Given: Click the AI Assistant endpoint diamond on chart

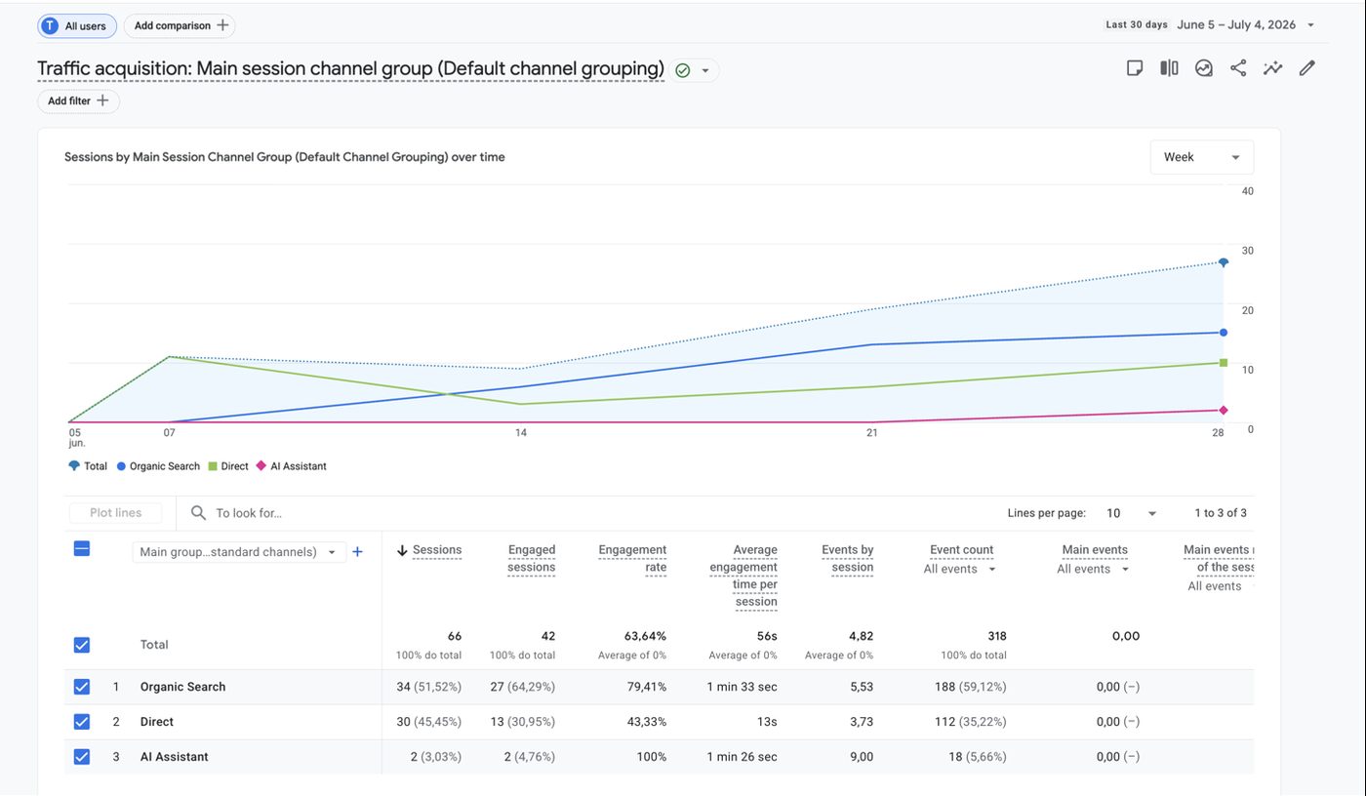Looking at the screenshot, I should (1224, 411).
